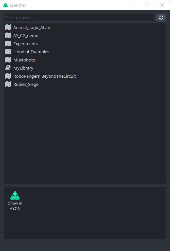Screen dimensions: 170x251
Task: Choose the Experiments project entry
Action: click(85, 44)
